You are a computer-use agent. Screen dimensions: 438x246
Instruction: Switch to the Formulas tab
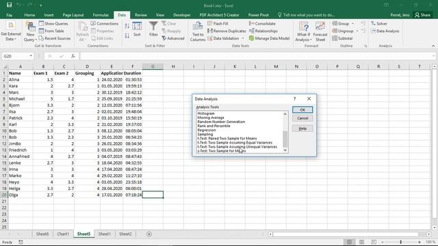[x=101, y=15]
